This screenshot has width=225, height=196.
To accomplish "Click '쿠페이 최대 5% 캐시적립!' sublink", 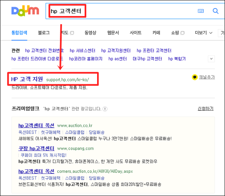I will [x=43, y=155].
